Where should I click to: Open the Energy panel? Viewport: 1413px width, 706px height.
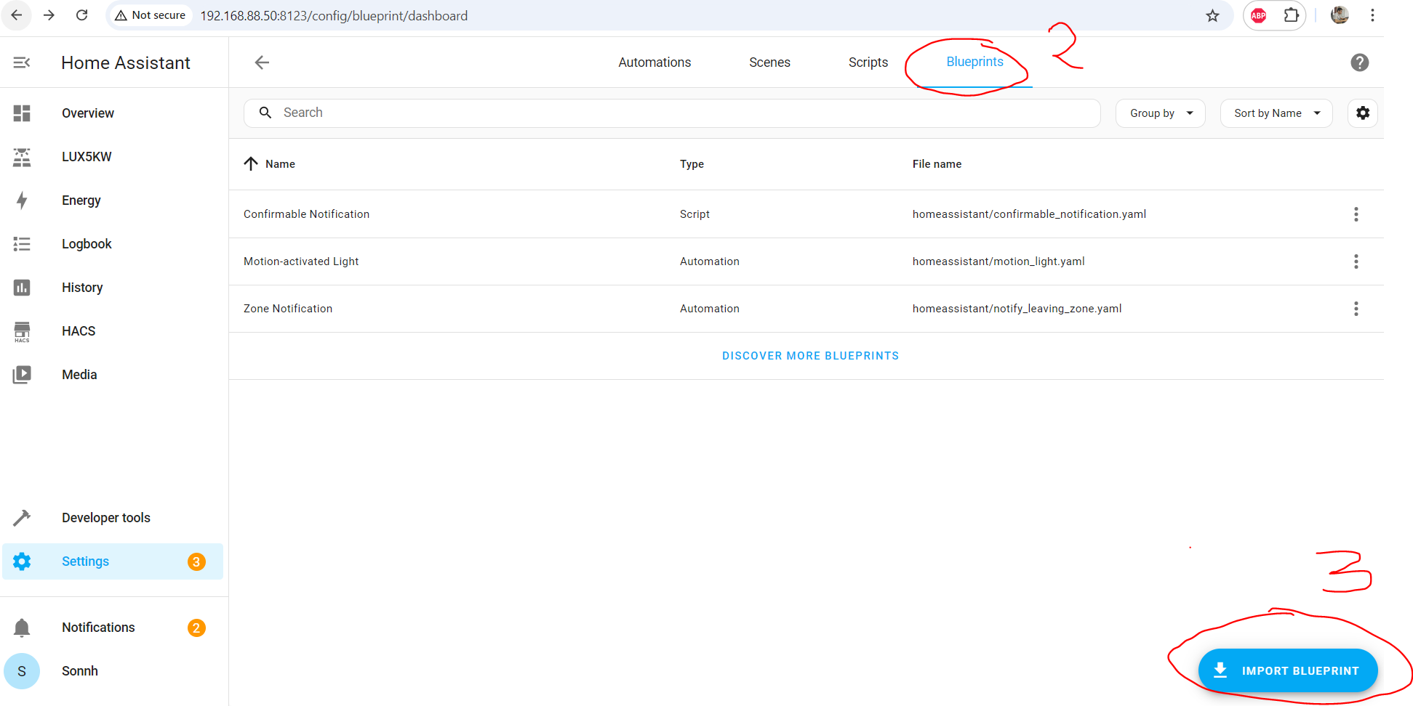coord(113,200)
